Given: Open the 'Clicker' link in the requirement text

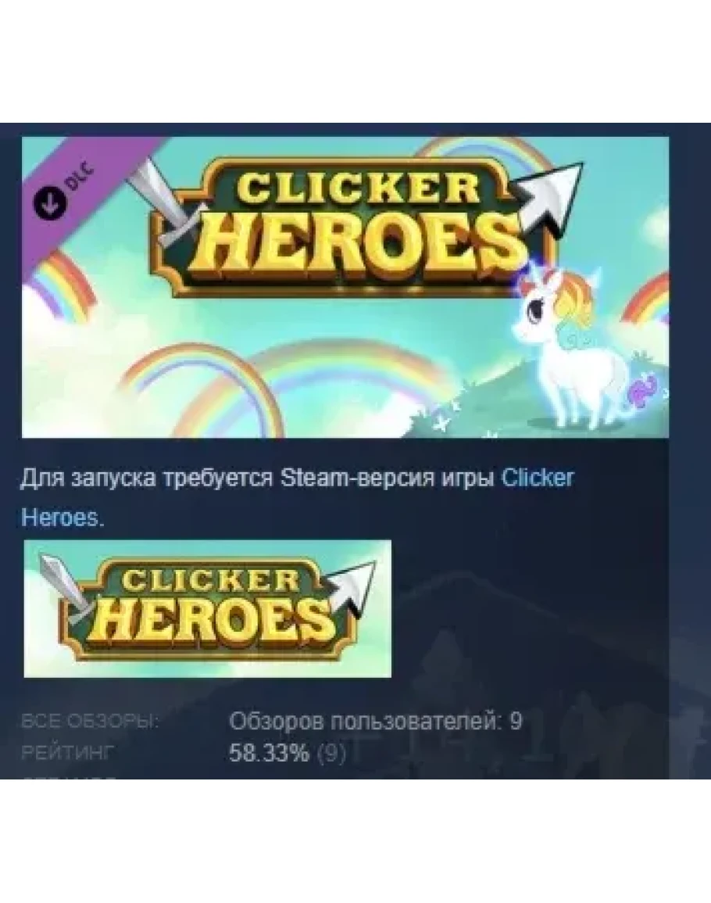Looking at the screenshot, I should click(x=538, y=478).
